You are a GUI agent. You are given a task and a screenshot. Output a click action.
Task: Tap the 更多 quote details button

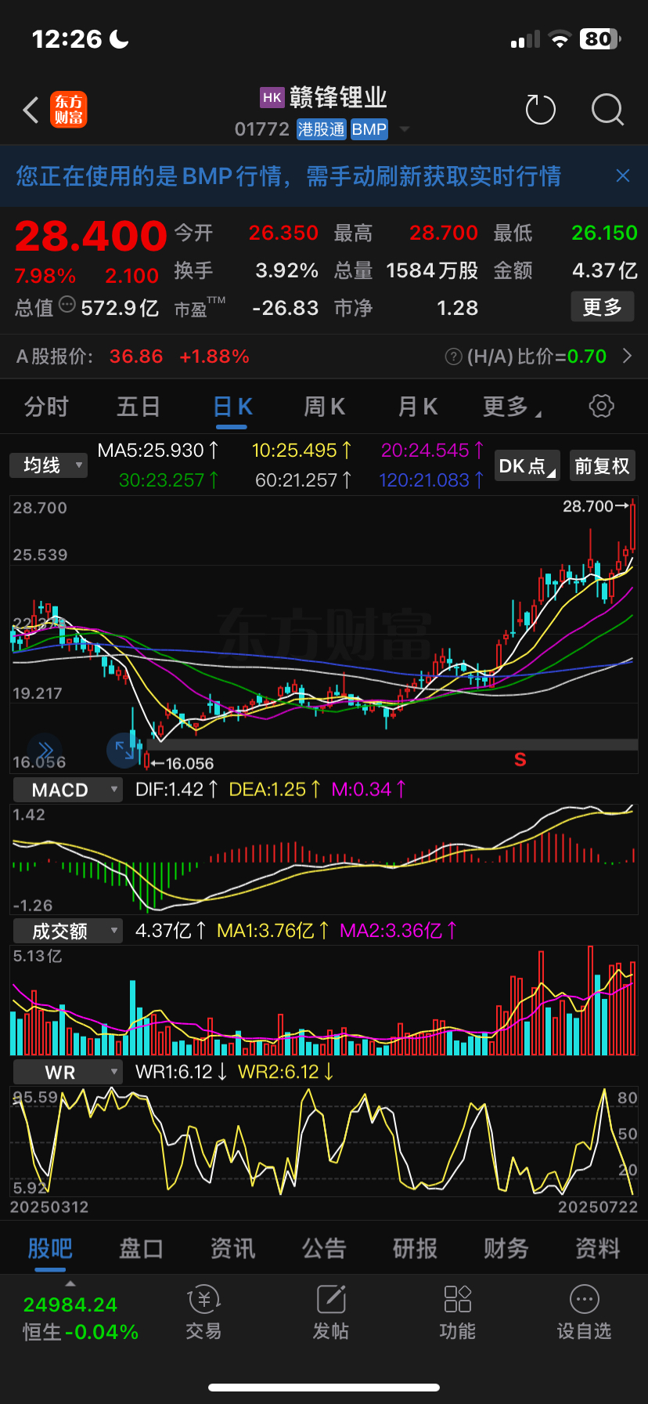click(x=602, y=307)
